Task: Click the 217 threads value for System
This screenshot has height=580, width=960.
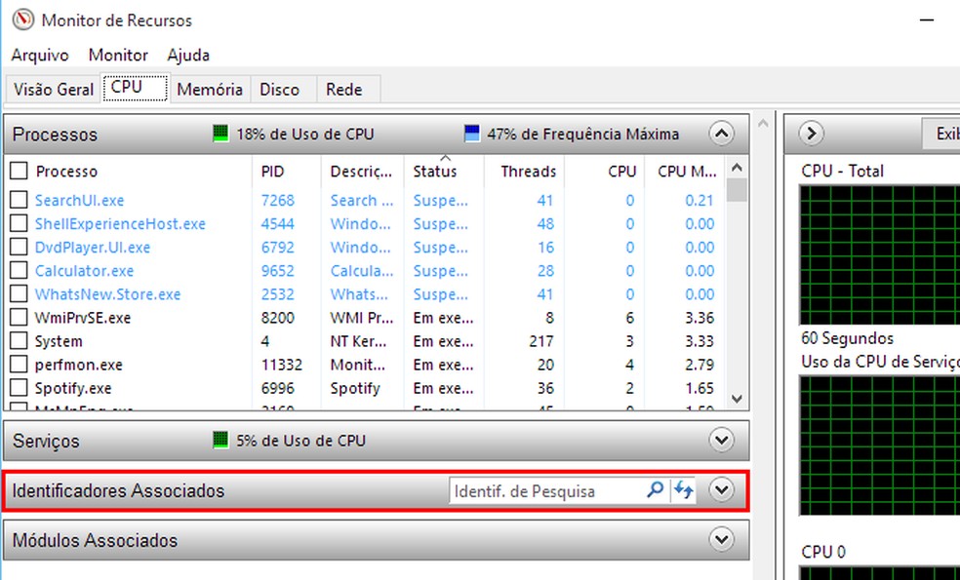Action: point(541,341)
